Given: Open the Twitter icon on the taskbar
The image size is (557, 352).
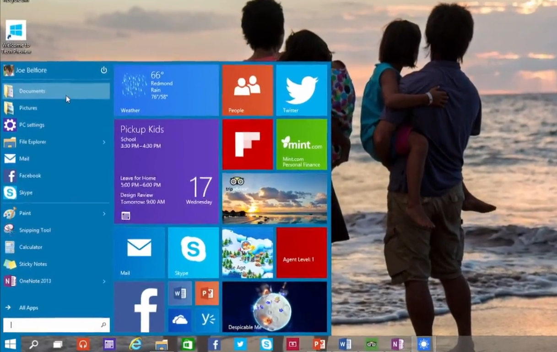Looking at the screenshot, I should click(240, 344).
